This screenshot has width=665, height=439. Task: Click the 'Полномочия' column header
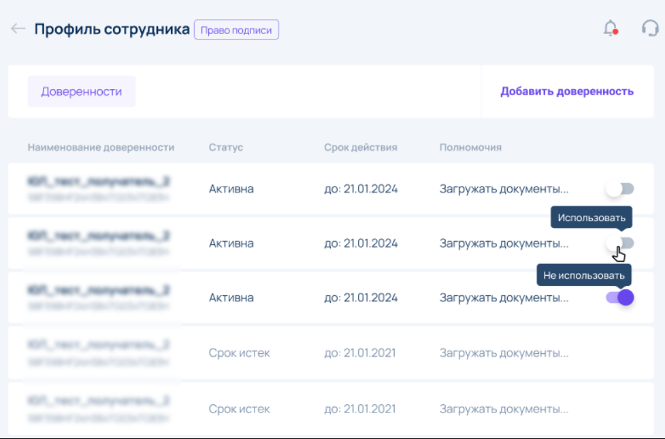[x=470, y=147]
